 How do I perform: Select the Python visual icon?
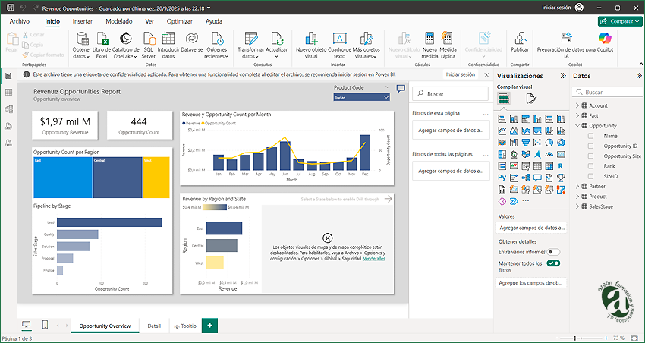502,178
